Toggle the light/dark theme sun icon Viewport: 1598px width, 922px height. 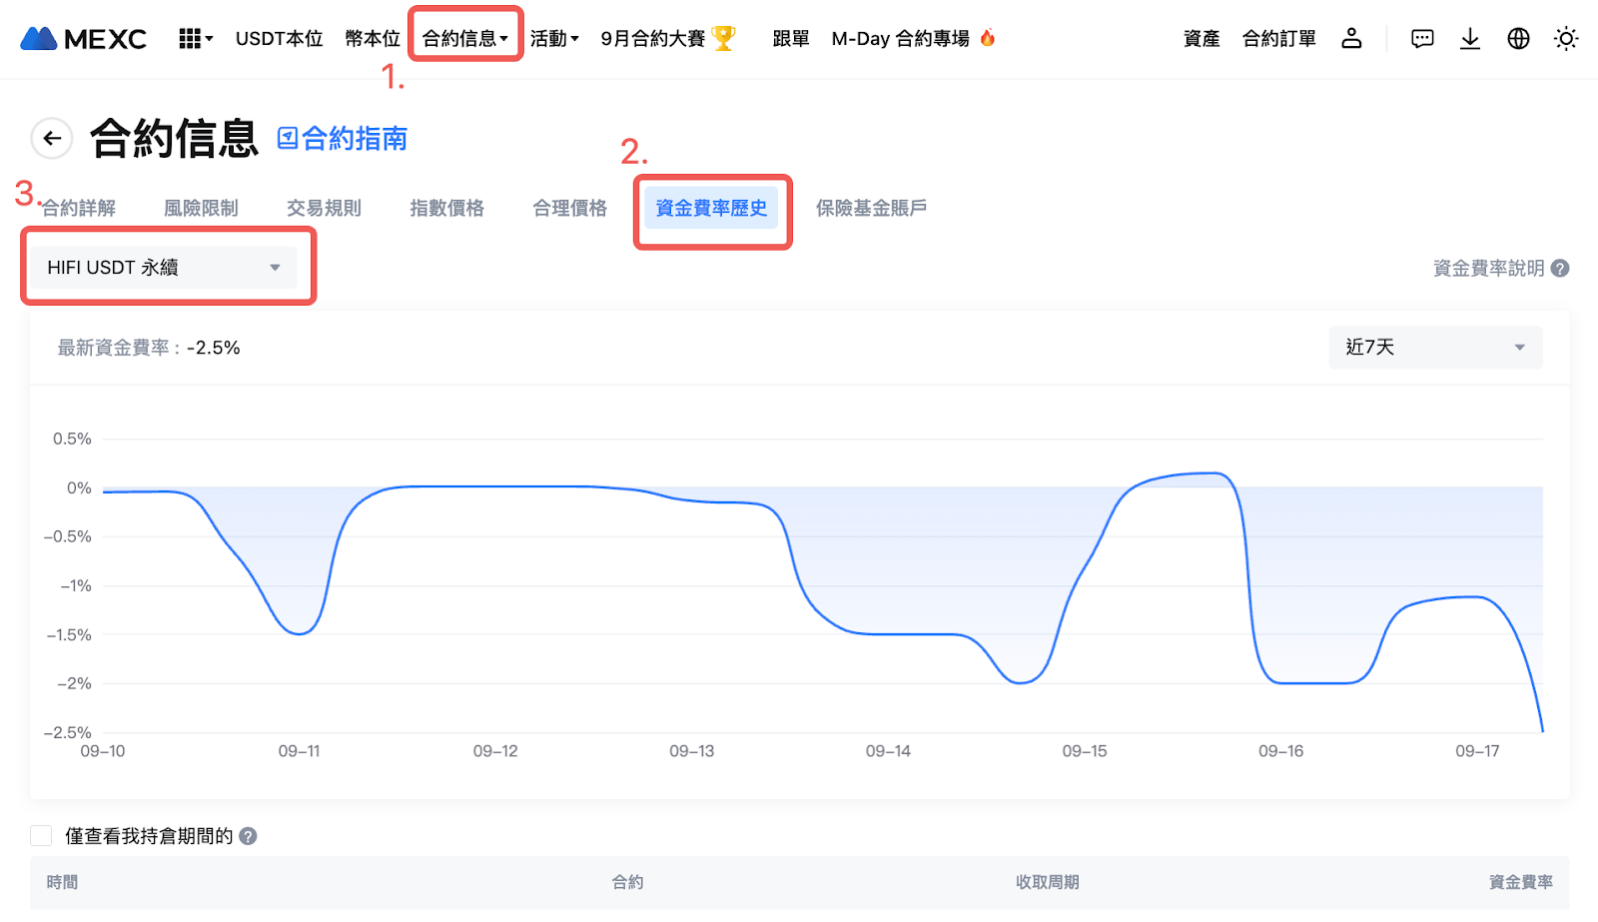coord(1566,39)
